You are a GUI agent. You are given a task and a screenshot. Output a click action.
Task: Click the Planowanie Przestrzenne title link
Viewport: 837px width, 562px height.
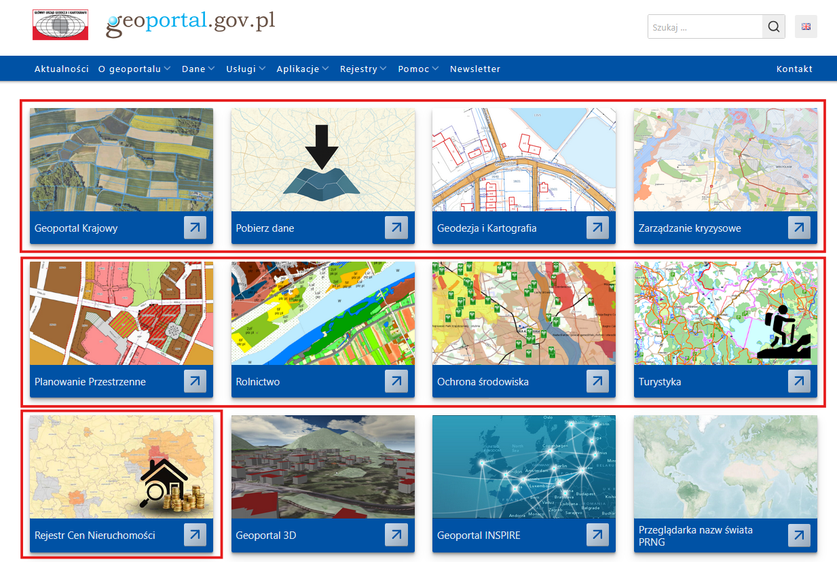coord(90,382)
